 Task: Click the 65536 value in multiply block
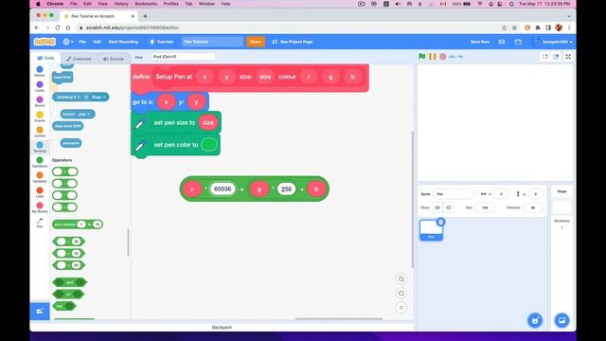click(x=223, y=189)
